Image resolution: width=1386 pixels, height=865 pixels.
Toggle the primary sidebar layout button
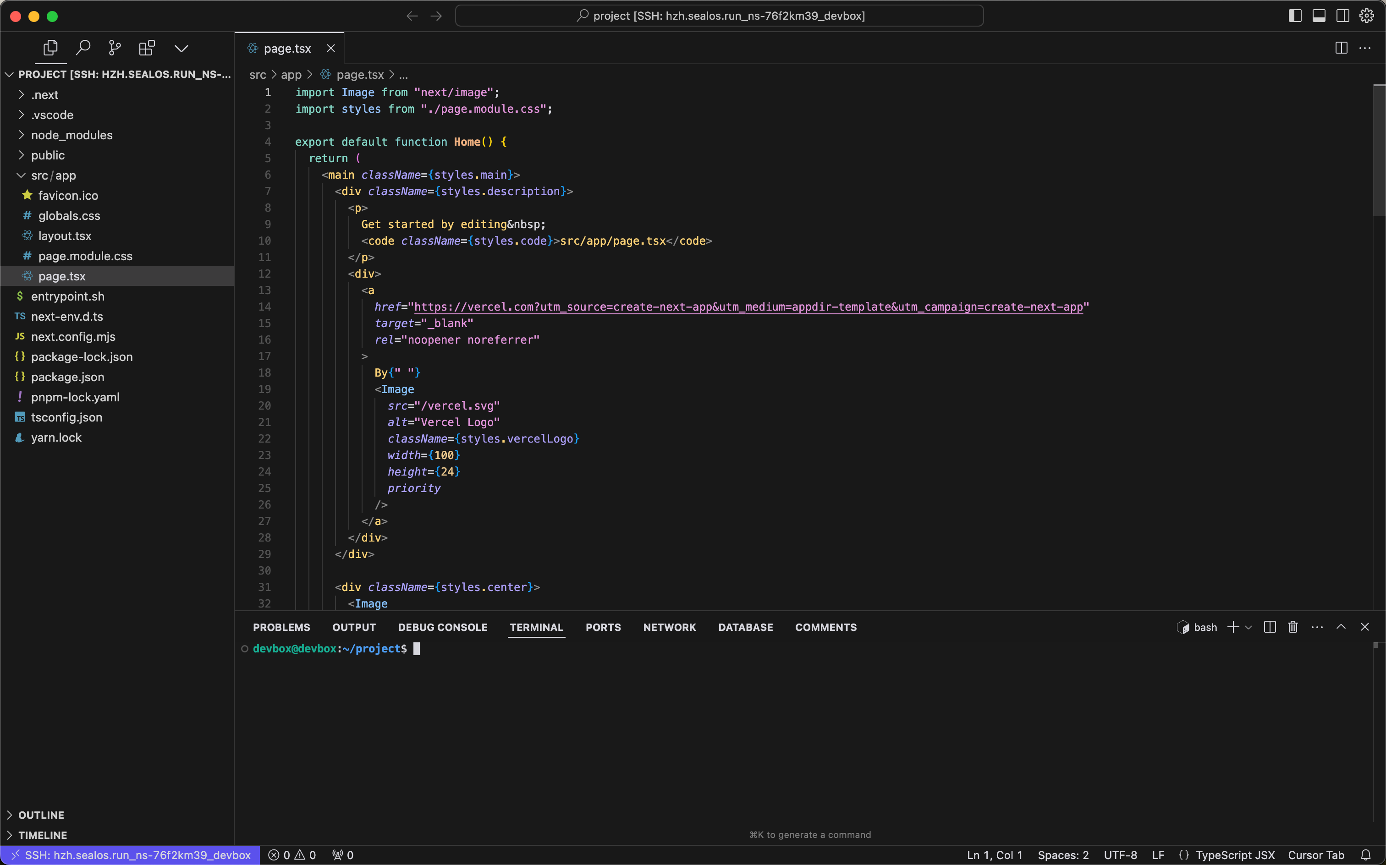click(1295, 16)
